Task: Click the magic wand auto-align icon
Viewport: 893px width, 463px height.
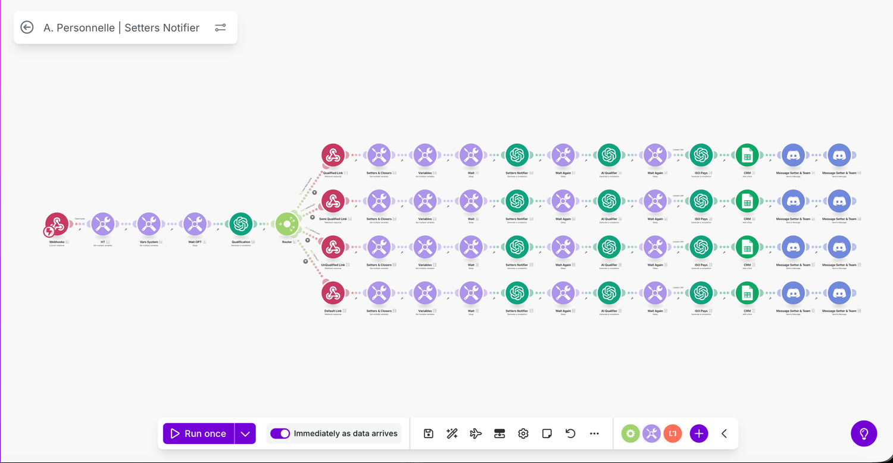Action: click(452, 434)
